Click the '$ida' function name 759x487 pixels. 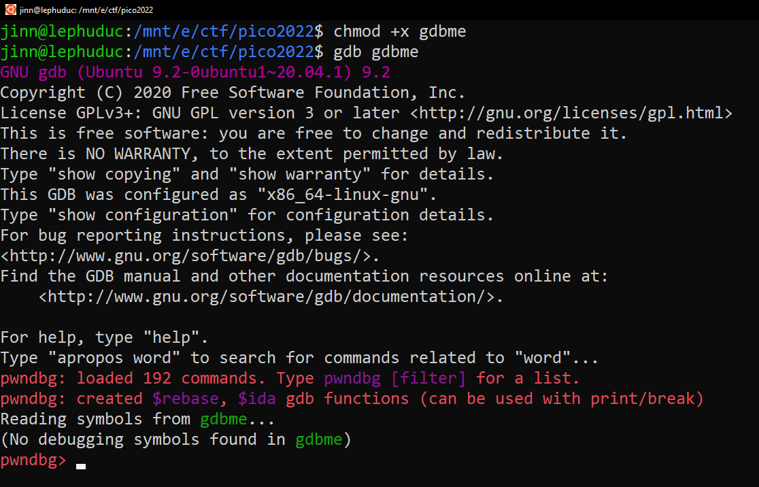click(x=256, y=399)
